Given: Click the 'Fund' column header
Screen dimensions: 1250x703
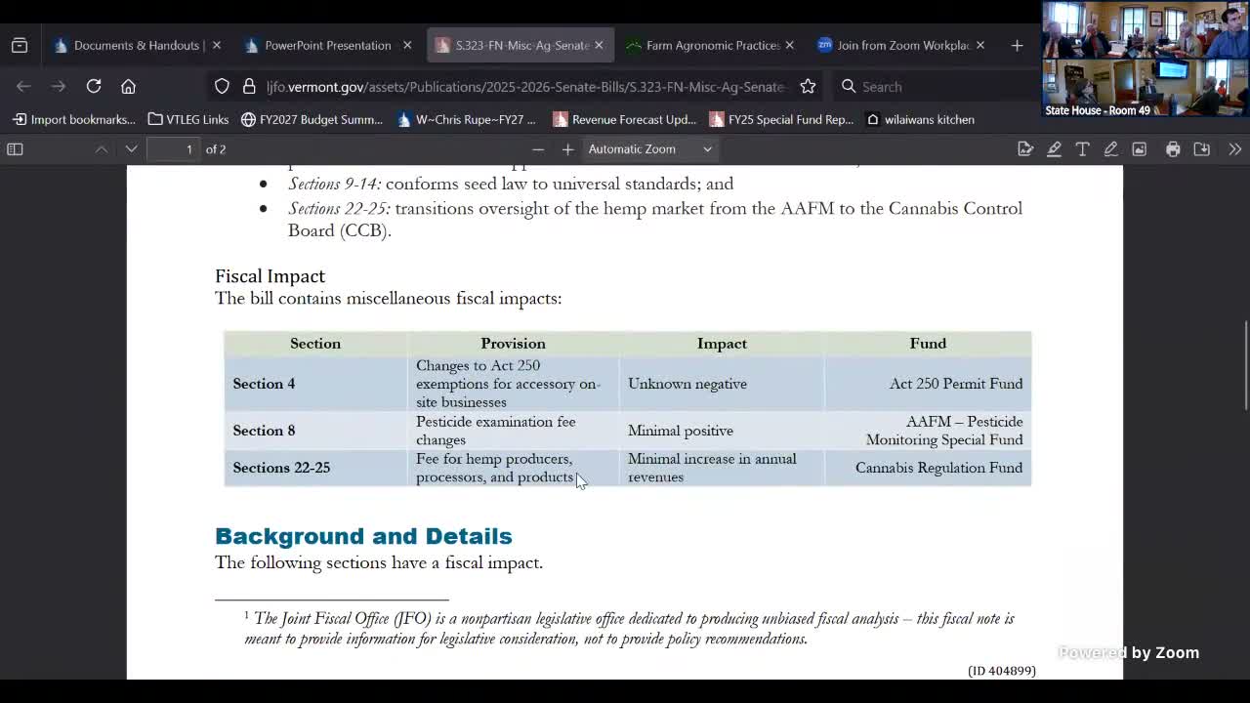Looking at the screenshot, I should tap(928, 344).
